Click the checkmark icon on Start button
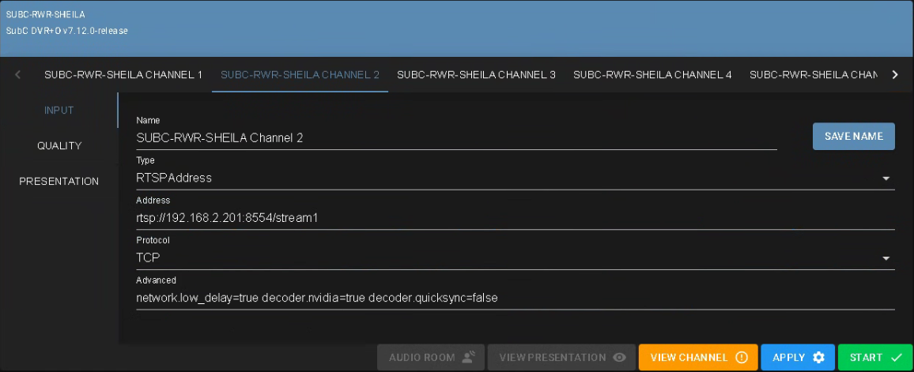The height and width of the screenshot is (372, 914). coord(896,358)
